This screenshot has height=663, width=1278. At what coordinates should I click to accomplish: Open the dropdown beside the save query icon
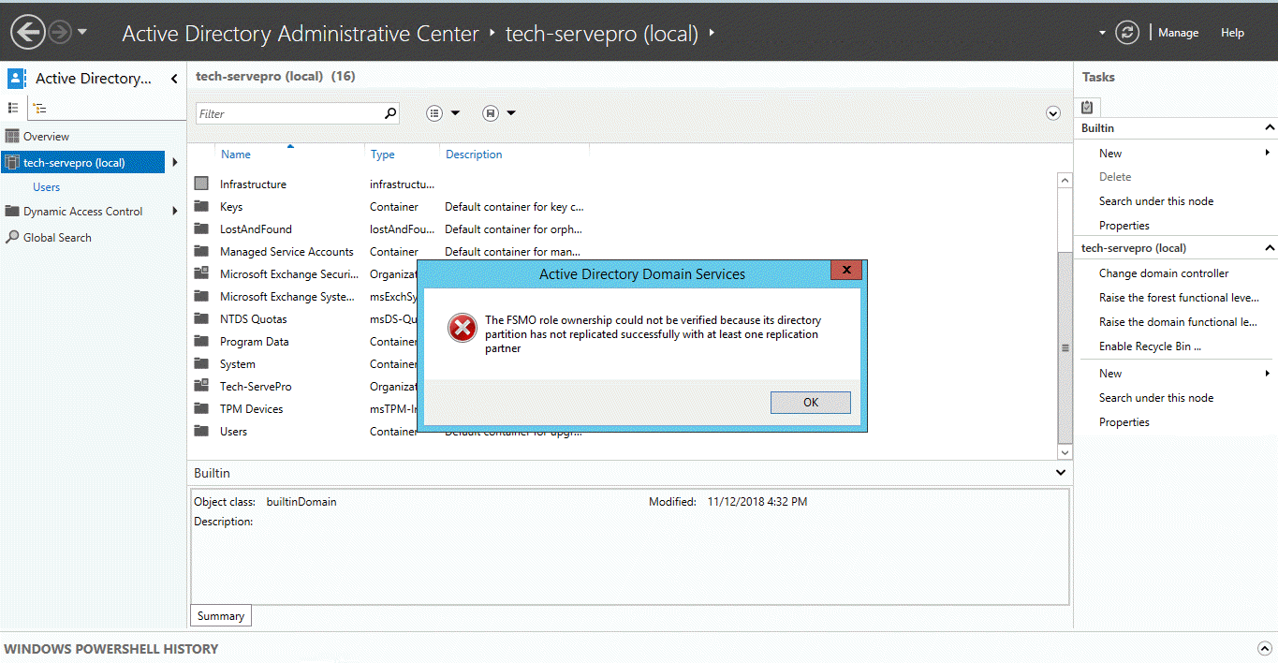[511, 112]
